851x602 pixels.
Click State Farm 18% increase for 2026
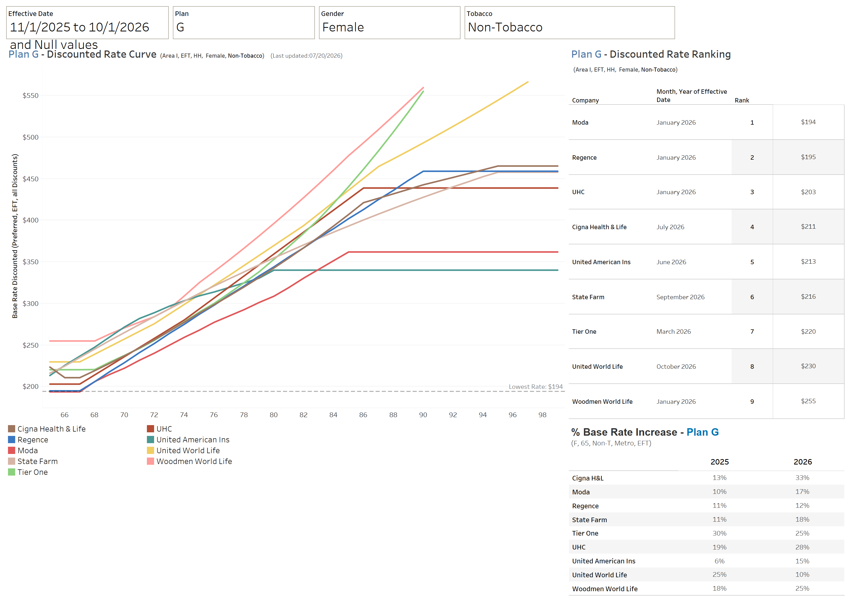tap(802, 519)
